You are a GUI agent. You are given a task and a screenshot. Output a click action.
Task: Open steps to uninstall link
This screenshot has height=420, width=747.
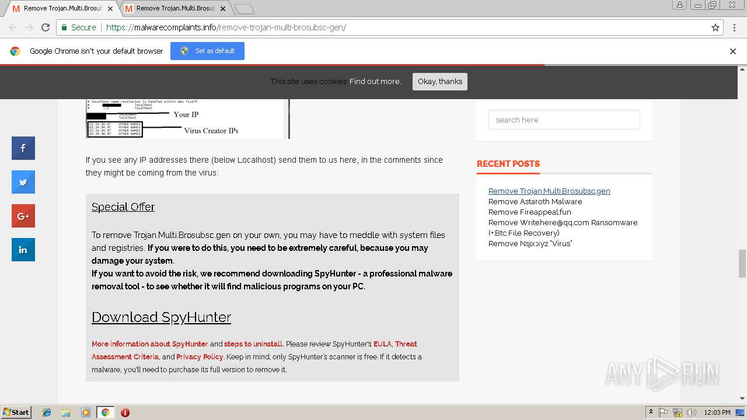(254, 344)
